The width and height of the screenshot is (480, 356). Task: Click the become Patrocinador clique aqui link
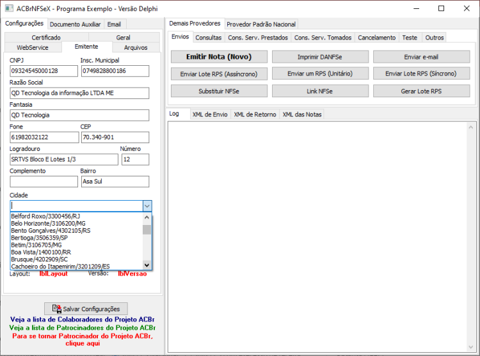83,339
